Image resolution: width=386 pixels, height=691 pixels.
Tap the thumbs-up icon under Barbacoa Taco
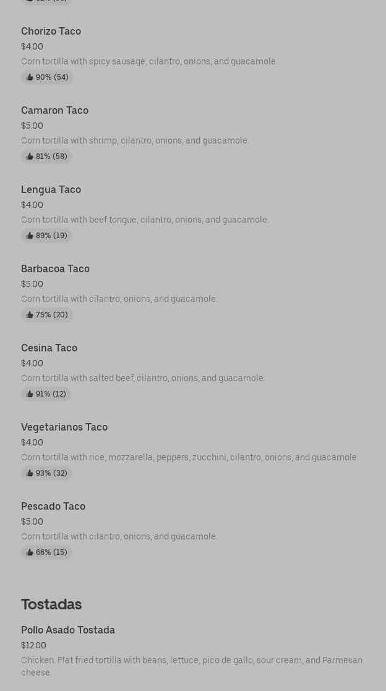click(x=30, y=315)
